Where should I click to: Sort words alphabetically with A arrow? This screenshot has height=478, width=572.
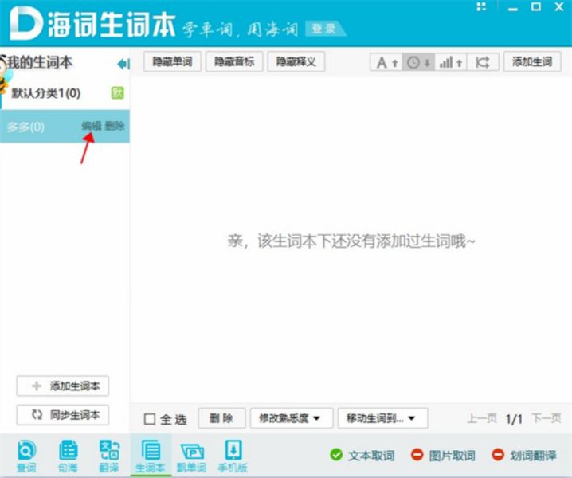[386, 63]
